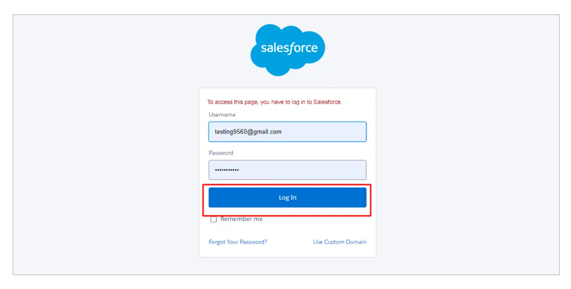This screenshot has height=289, width=571.
Task: Click the white login card's bottom blank area
Action: 287,251
